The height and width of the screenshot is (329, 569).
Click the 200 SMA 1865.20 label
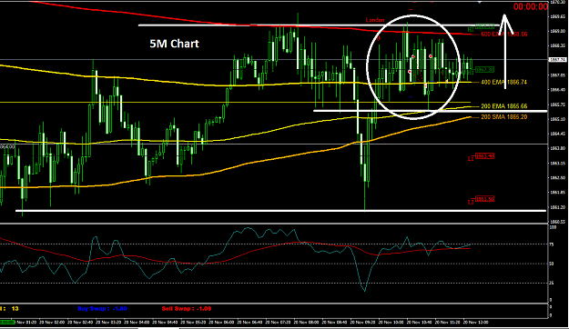[504, 117]
